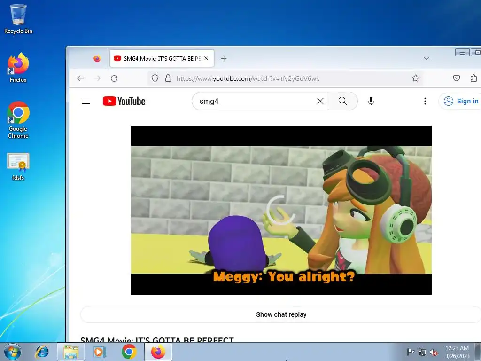Open Action Center flag icon

(x=411, y=352)
